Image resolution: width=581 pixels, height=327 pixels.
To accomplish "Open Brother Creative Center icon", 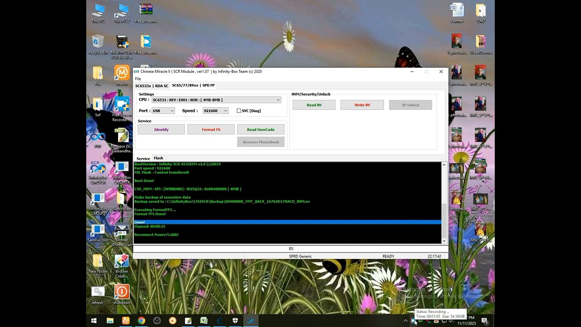I will coord(122,266).
